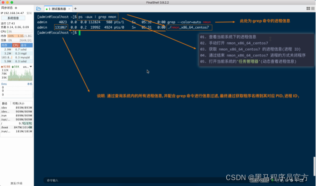This screenshot has height=186, width=316.
Task: Select the /boot disk row
Action: pyautogui.click(x=16, y=127)
